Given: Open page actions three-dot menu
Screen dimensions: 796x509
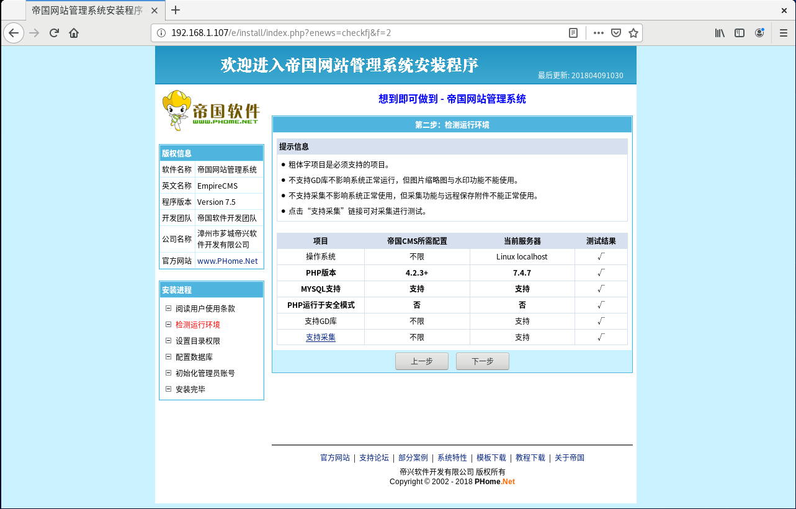Looking at the screenshot, I should (x=599, y=33).
